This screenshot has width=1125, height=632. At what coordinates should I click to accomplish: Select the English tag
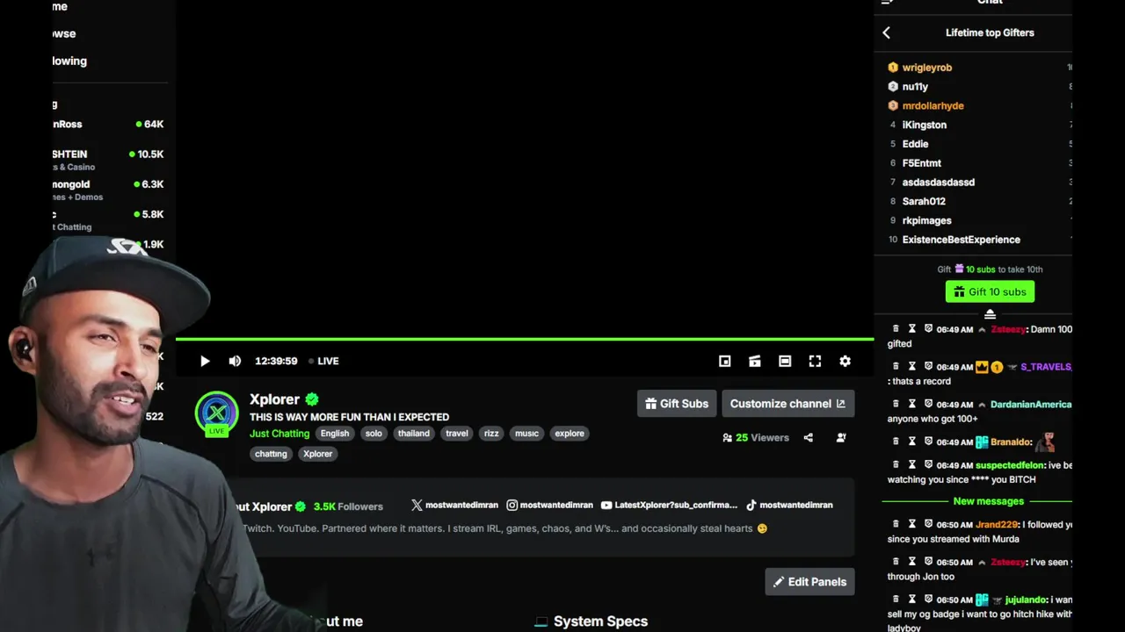click(x=335, y=434)
